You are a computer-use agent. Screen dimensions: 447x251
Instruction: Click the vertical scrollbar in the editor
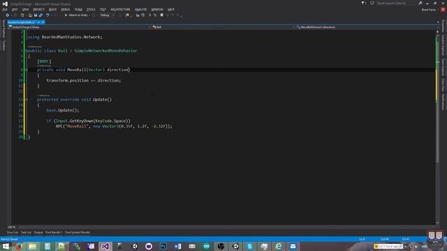click(438, 128)
